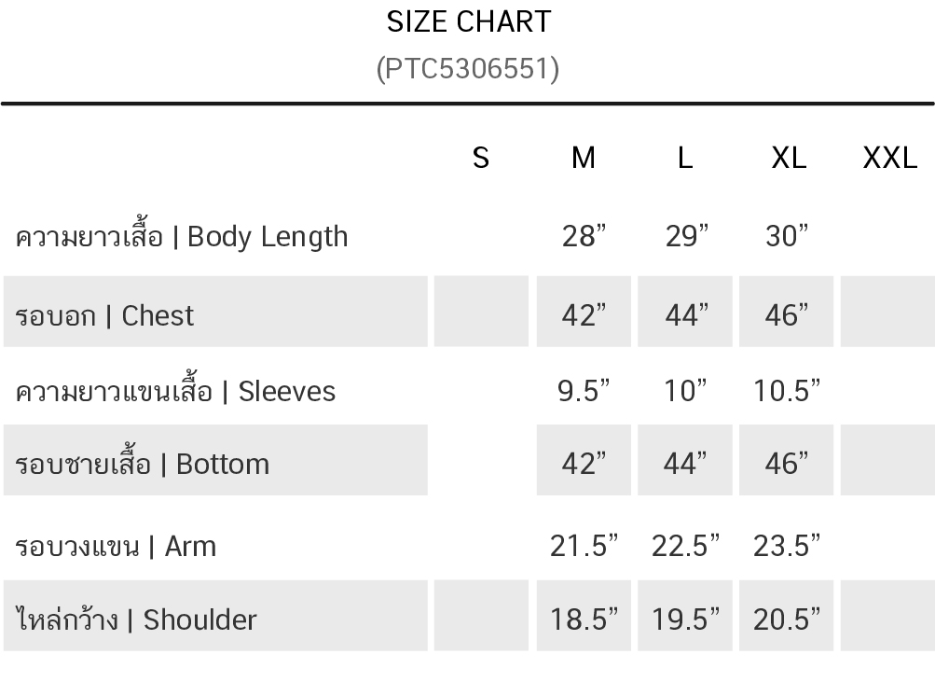Viewport: 935px width, 696px height.
Task: Click Bottom value for size M
Action: coord(584,463)
